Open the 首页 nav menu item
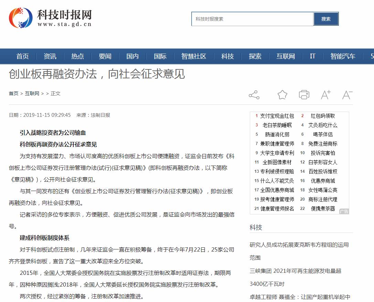Screen dimensions: 374x302 coord(22,56)
